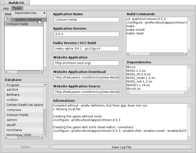The height and width of the screenshot is (153, 196).
Task: Click the BuildLOG window close box
Action: tap(3, 3)
